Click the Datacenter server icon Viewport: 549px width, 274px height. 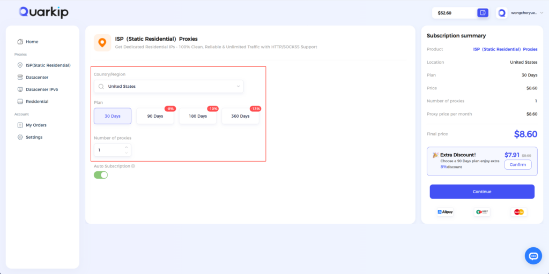pyautogui.click(x=20, y=77)
